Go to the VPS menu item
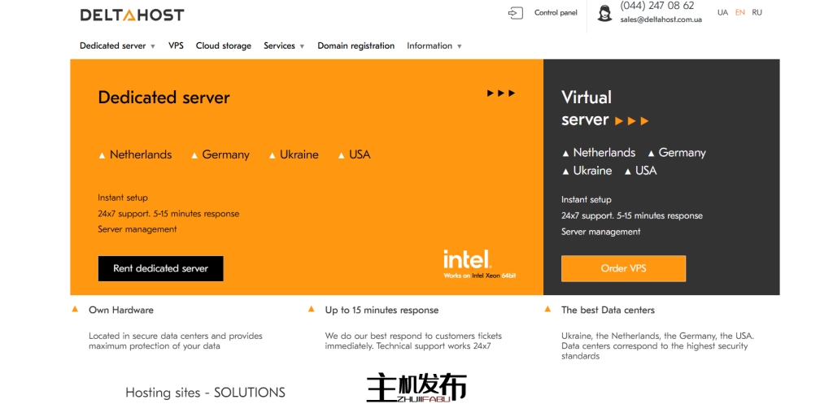The image size is (833, 417). click(x=176, y=46)
